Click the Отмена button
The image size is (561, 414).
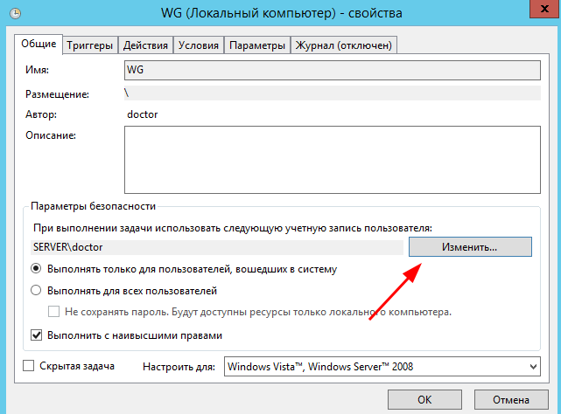pos(511,400)
